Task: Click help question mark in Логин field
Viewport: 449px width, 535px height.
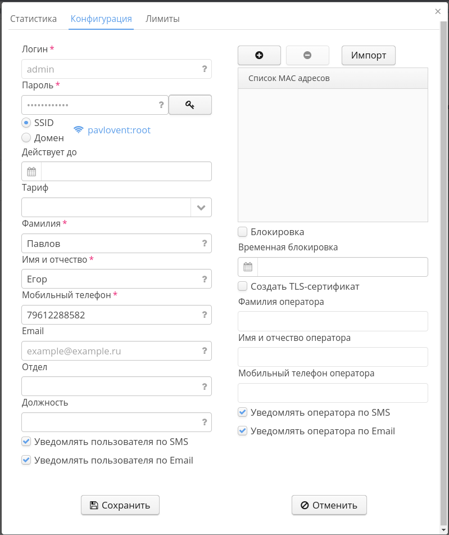Action: click(205, 69)
